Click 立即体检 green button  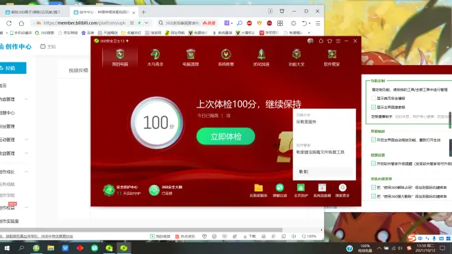tap(226, 136)
